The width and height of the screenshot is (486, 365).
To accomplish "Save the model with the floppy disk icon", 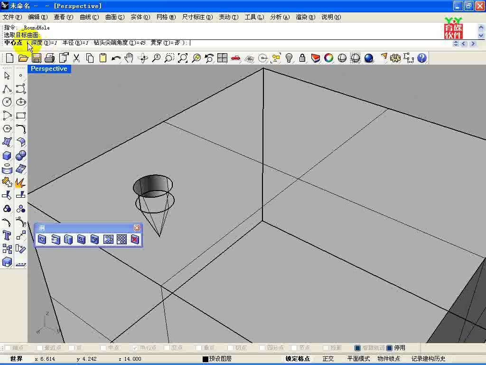I will point(37,58).
